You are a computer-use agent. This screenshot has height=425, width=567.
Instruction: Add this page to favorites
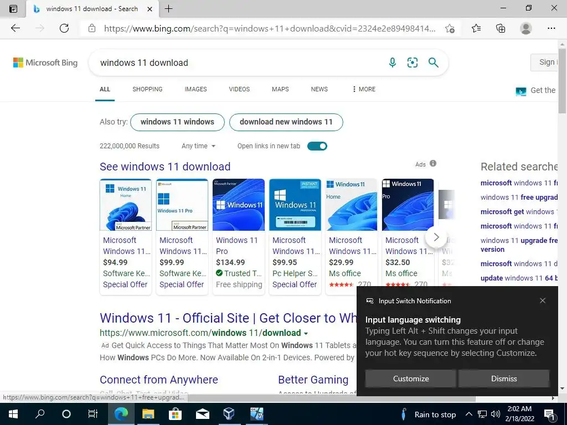click(x=450, y=28)
